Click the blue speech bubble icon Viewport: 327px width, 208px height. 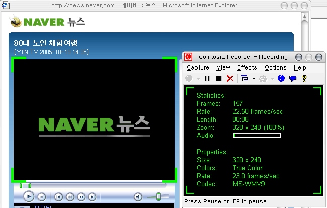[293, 79]
